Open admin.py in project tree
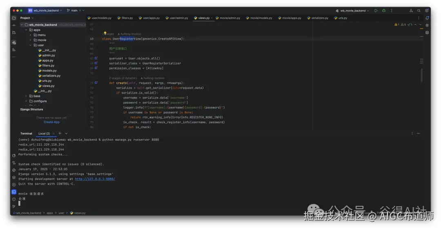The image size is (441, 229). (48, 55)
